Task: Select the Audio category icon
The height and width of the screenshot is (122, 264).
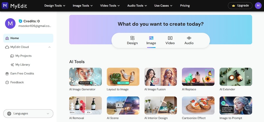Action: 189,38
